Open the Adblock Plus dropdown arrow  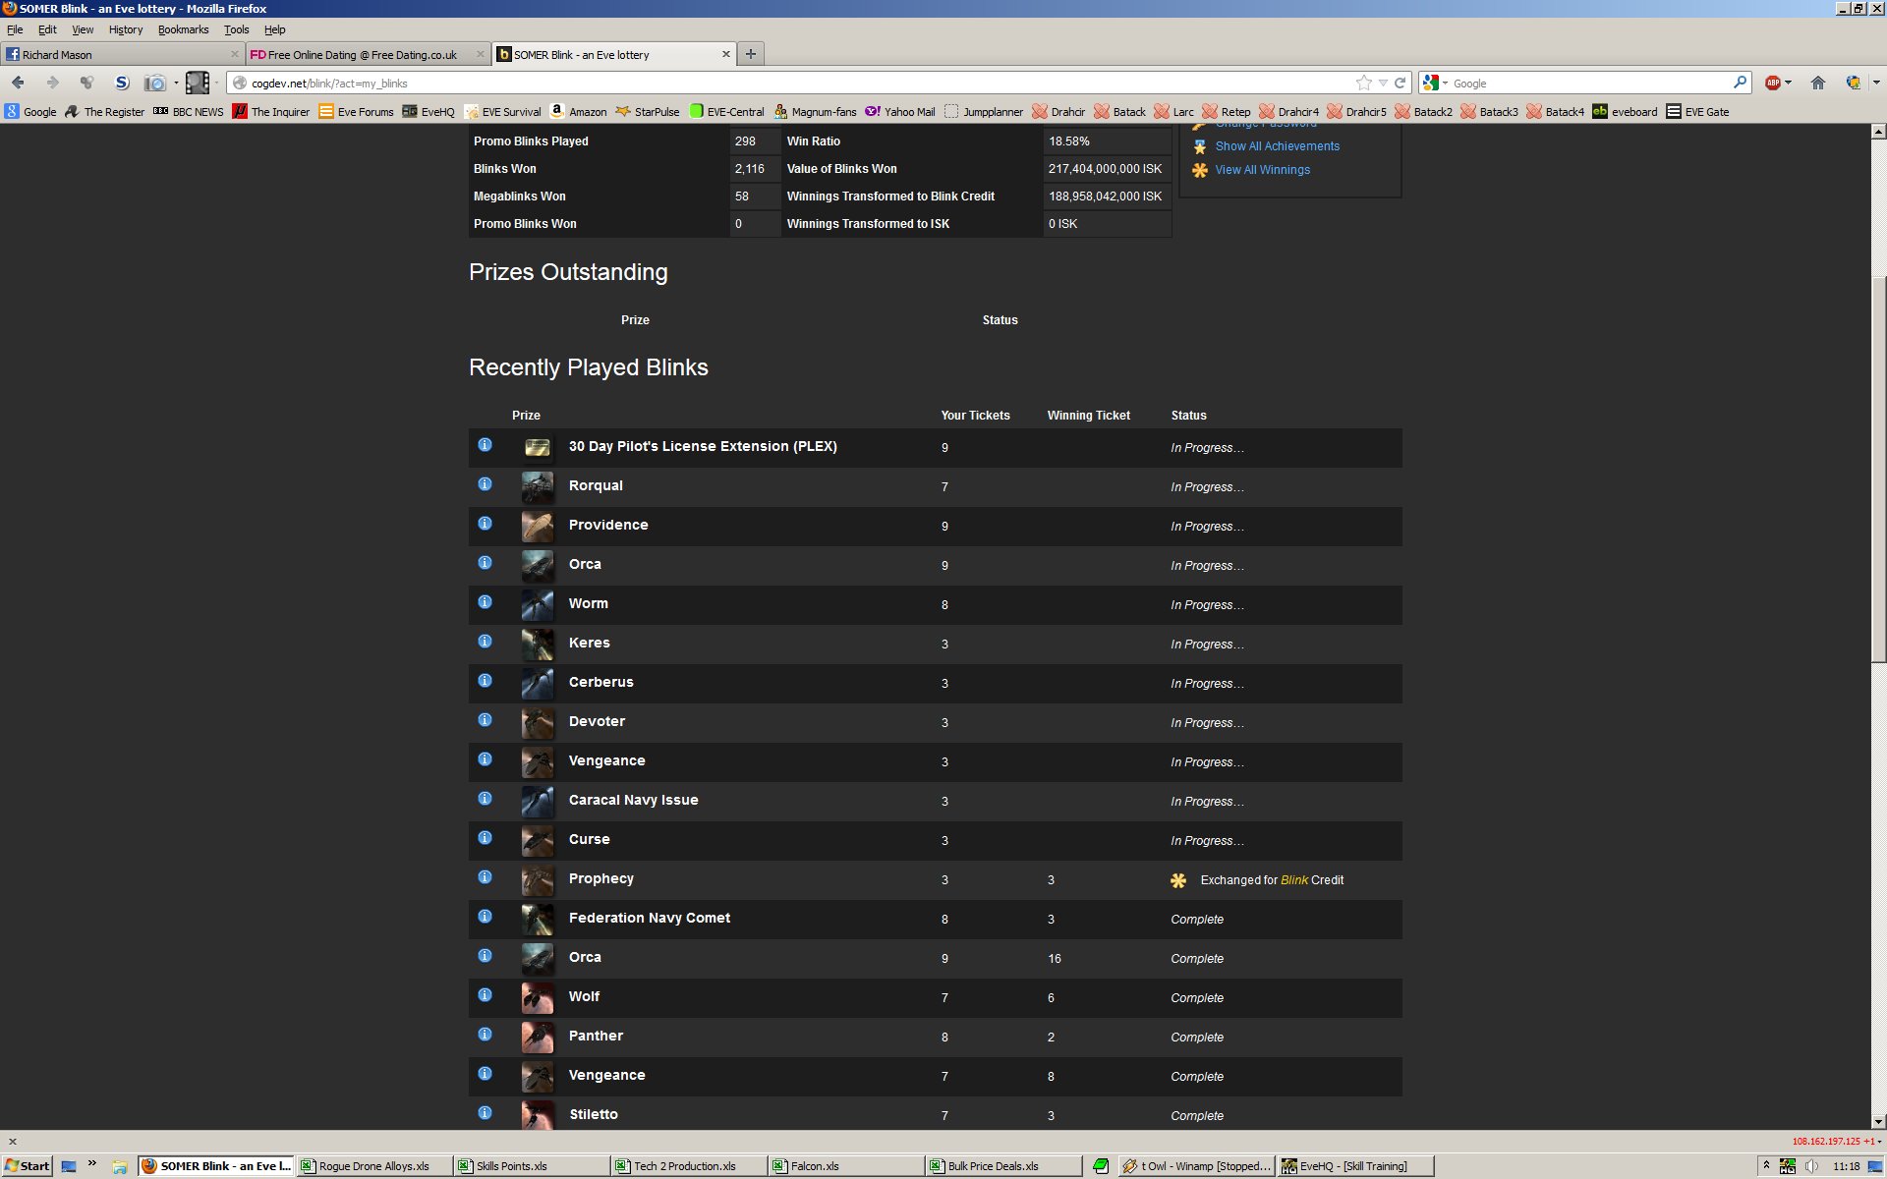coord(1788,83)
